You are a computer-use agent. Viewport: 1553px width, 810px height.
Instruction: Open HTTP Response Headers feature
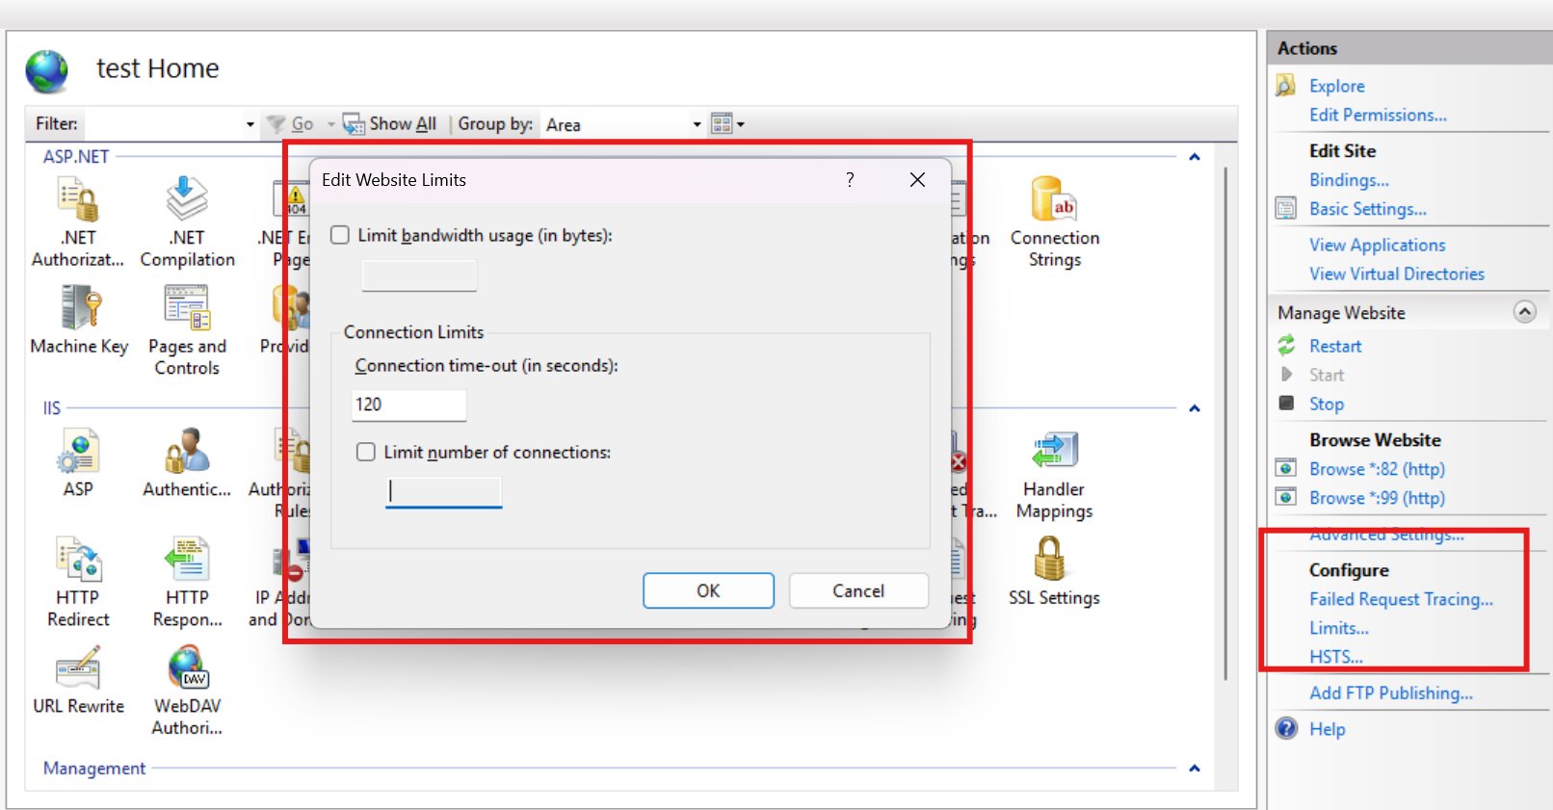187,583
